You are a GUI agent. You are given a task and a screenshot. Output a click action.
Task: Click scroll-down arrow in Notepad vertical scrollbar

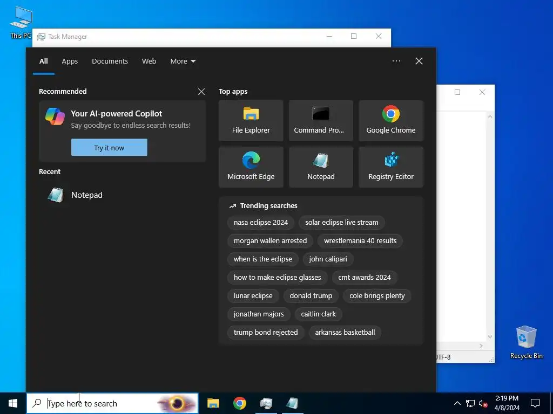click(490, 337)
